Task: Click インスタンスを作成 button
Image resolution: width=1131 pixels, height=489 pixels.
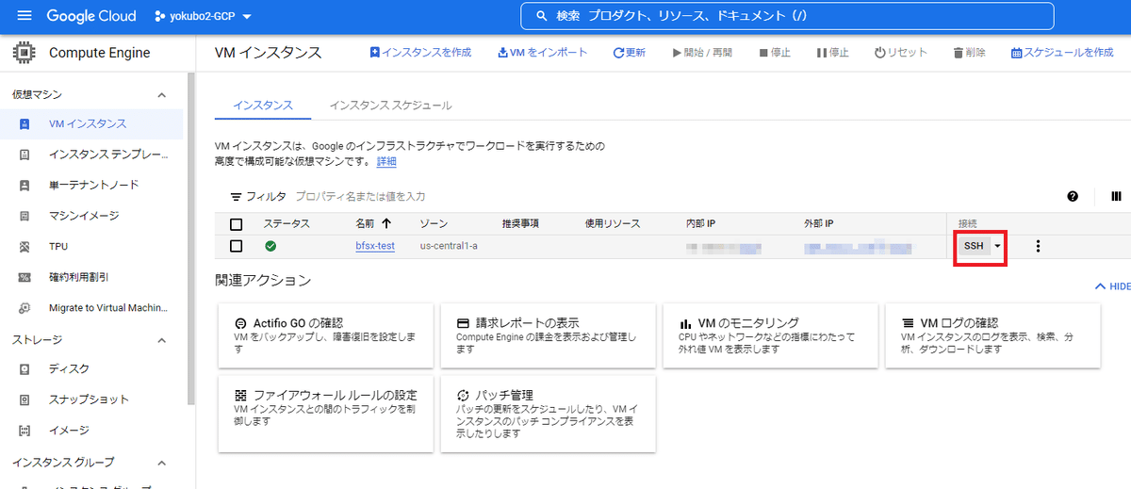Action: tap(420, 53)
